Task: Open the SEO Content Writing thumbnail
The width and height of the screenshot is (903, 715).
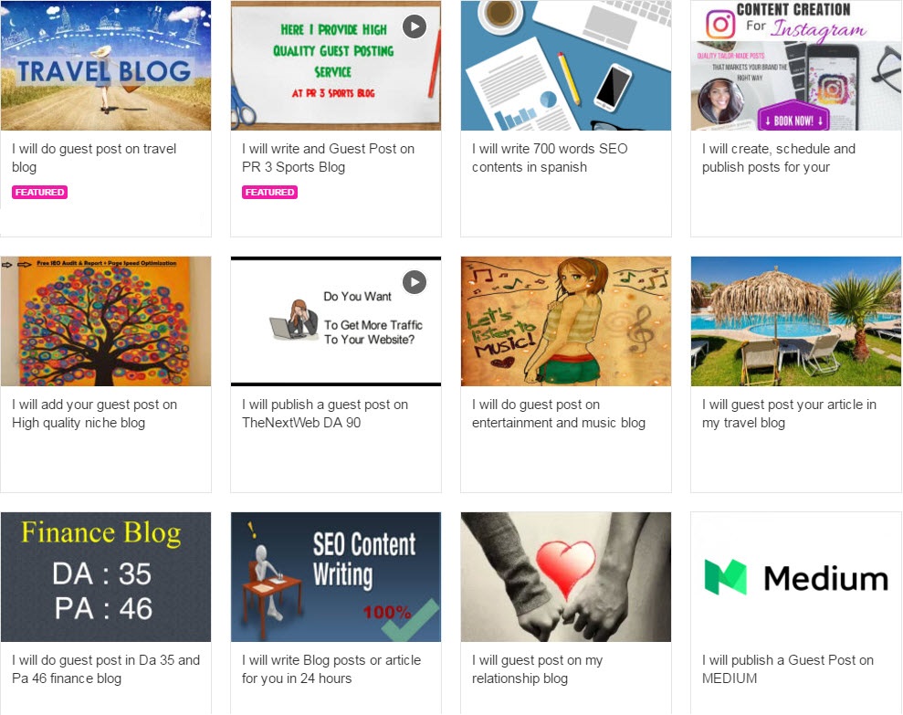Action: tap(336, 577)
